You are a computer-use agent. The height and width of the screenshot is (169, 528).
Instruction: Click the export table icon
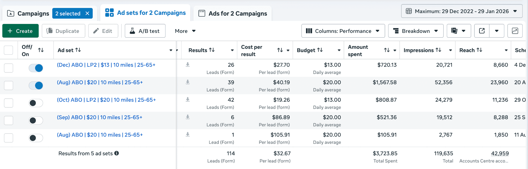tap(482, 31)
